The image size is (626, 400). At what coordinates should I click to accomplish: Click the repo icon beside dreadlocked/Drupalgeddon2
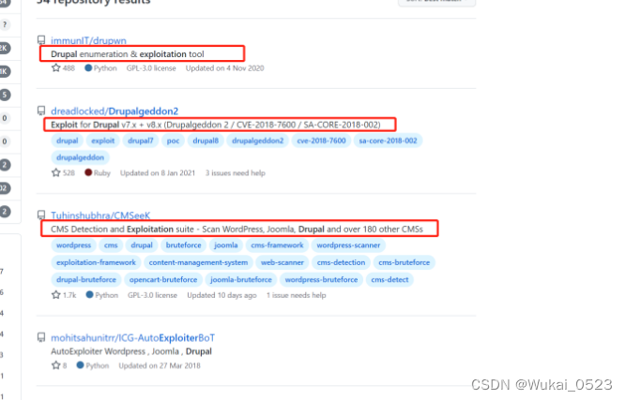tap(41, 111)
